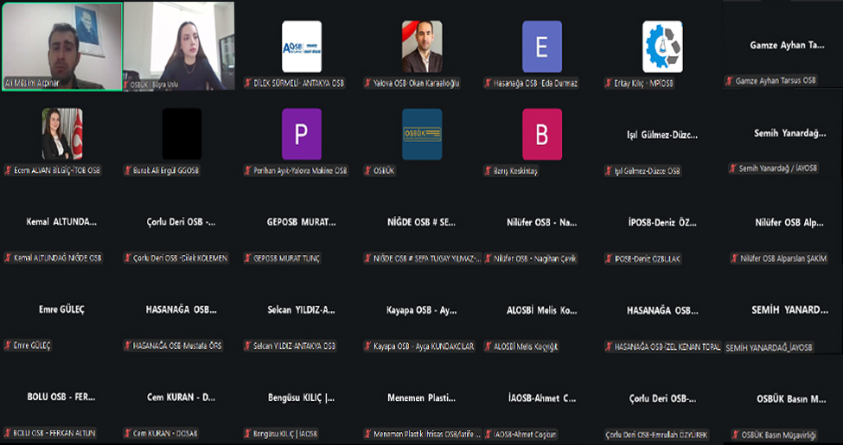Click Okan Karaalioğlu's profile photo
Screen dimensions: 843x445
(421, 47)
